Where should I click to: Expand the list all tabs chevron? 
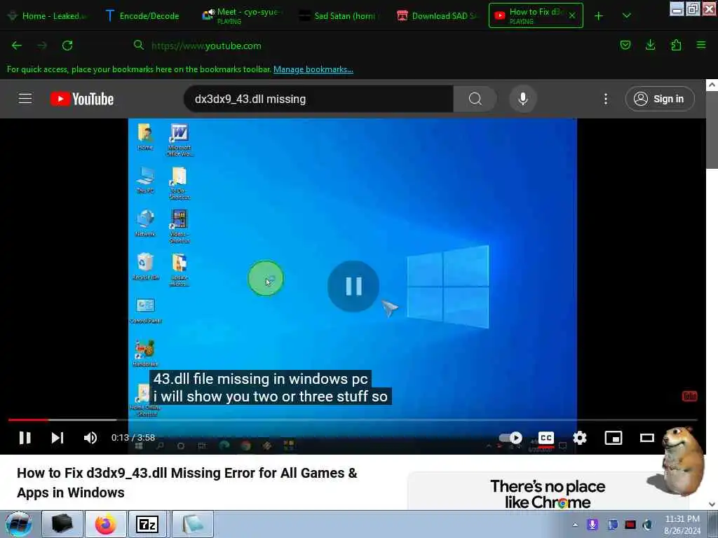627,16
